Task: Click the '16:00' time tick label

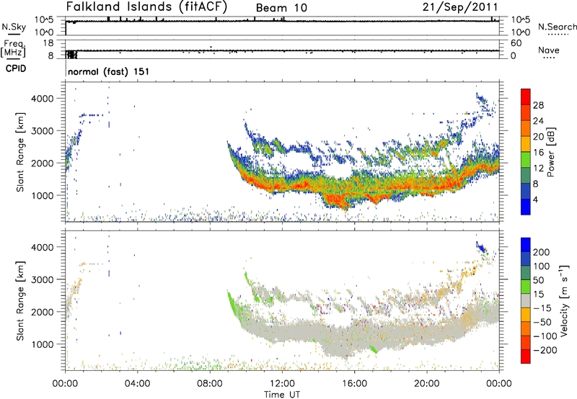Action: click(x=354, y=384)
